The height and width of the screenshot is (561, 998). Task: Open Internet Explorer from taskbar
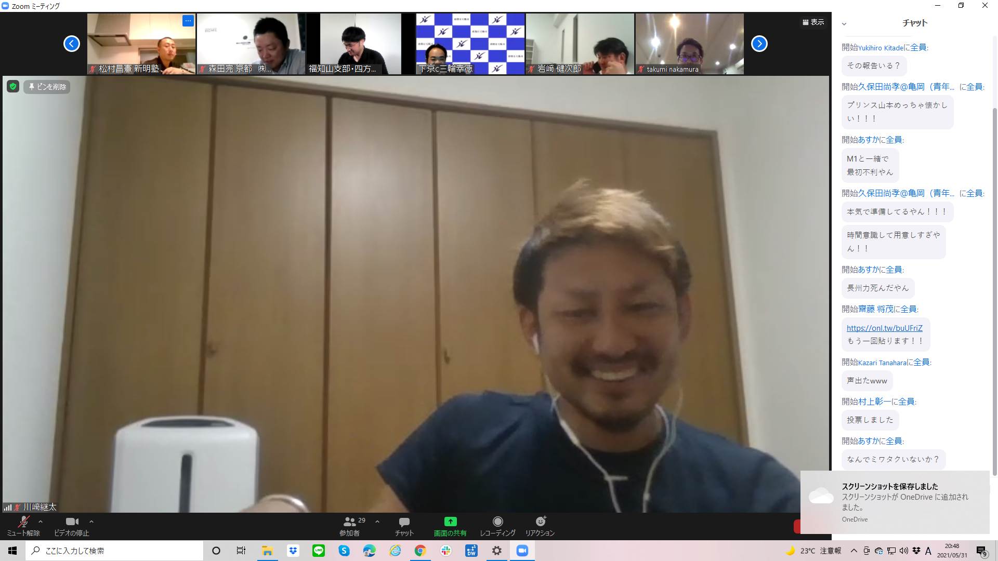395,551
